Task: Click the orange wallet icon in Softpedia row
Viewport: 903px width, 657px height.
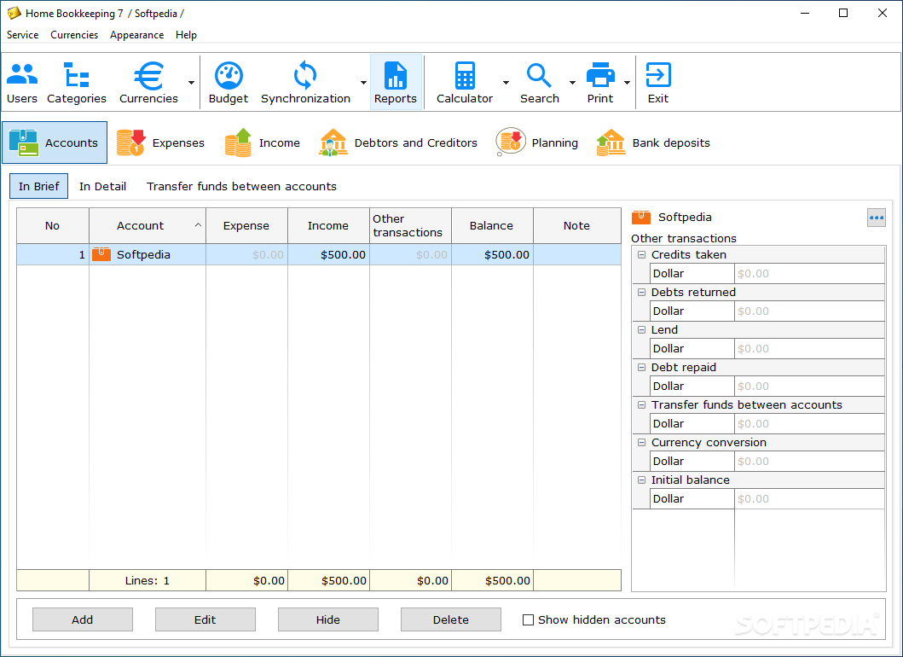Action: click(x=101, y=254)
